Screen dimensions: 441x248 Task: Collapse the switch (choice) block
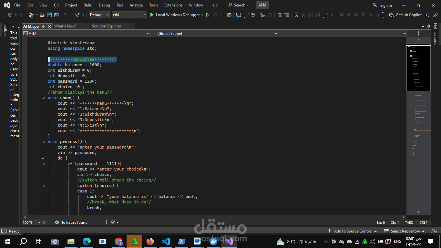pos(43,186)
